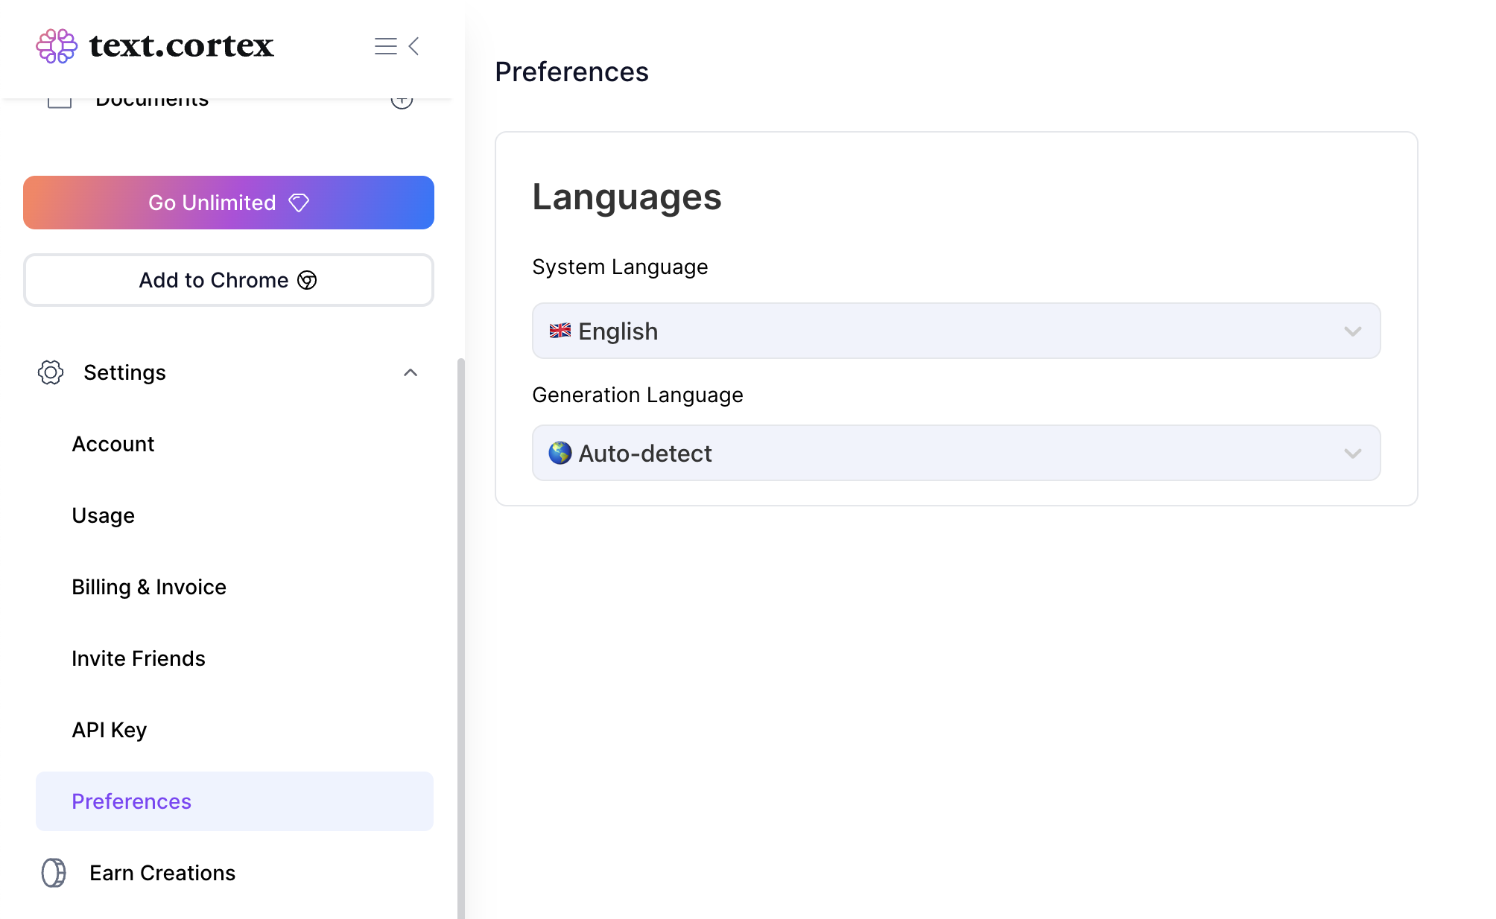
Task: Click the Earn Creations coin icon
Action: [x=54, y=873]
